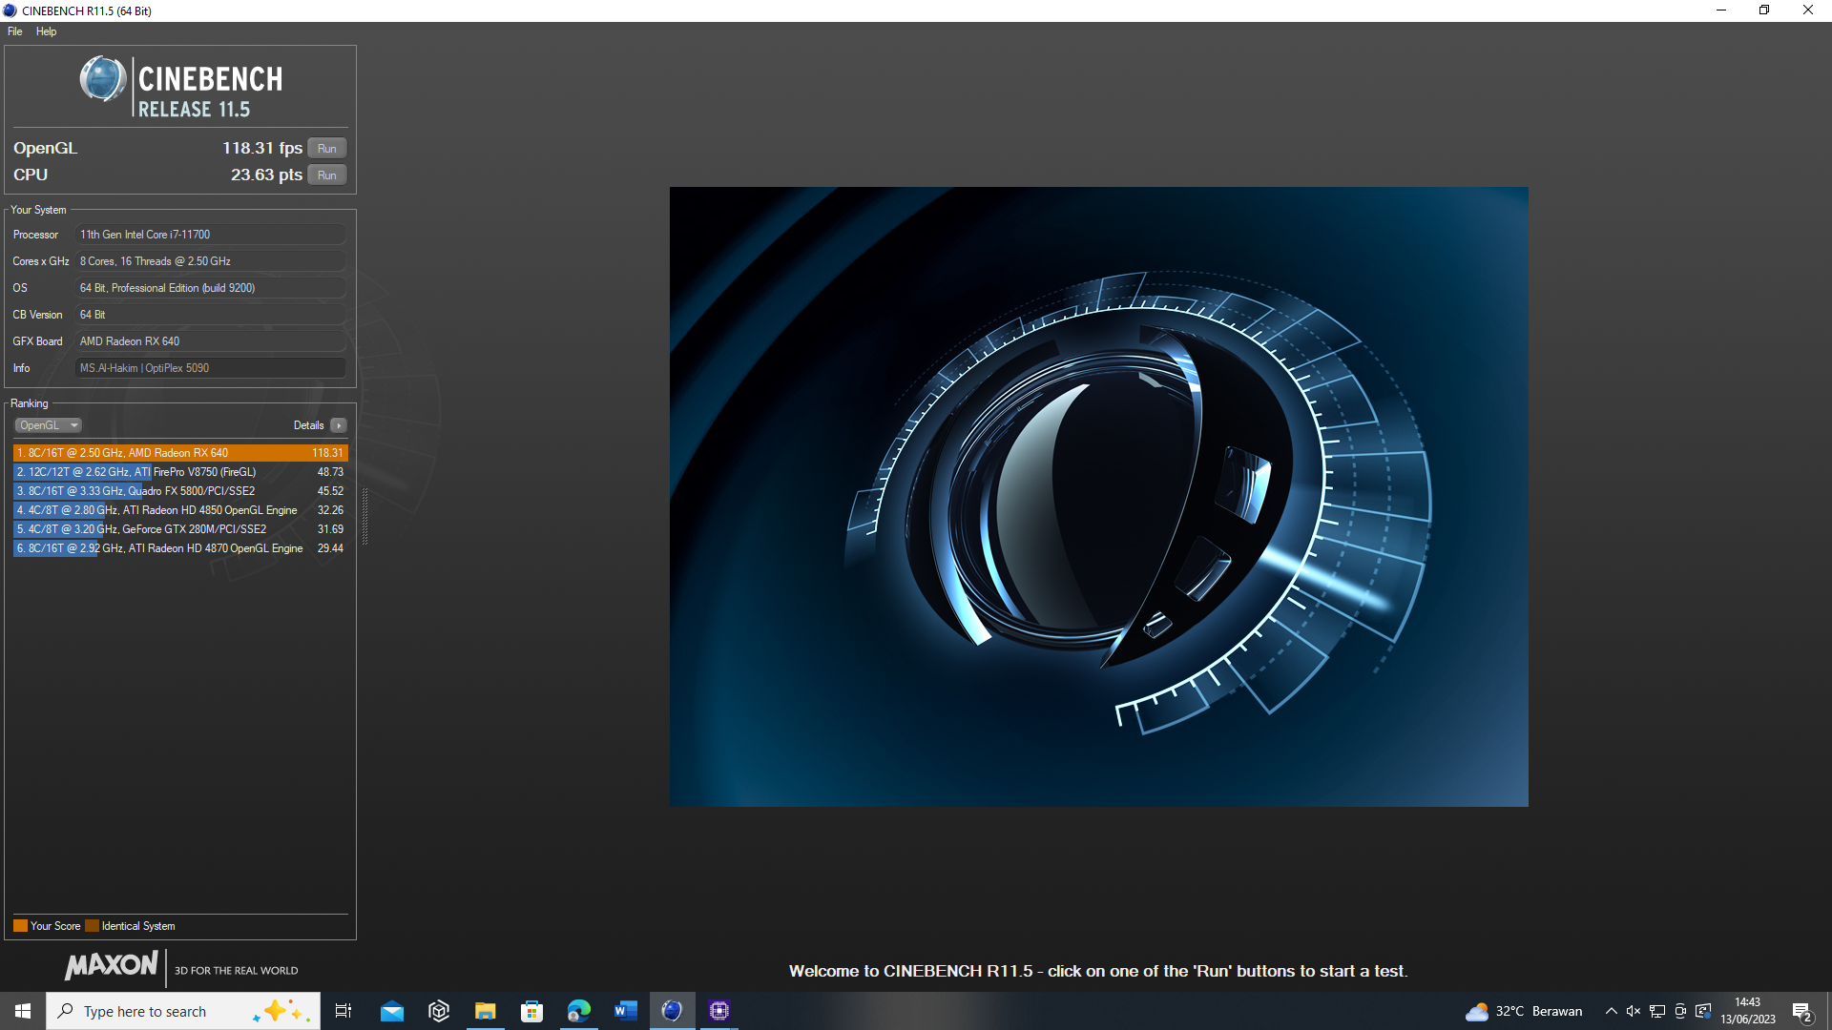The width and height of the screenshot is (1832, 1030).
Task: Select ranking row Quadro FX 5800/PCI/SSE2
Action: (x=180, y=491)
